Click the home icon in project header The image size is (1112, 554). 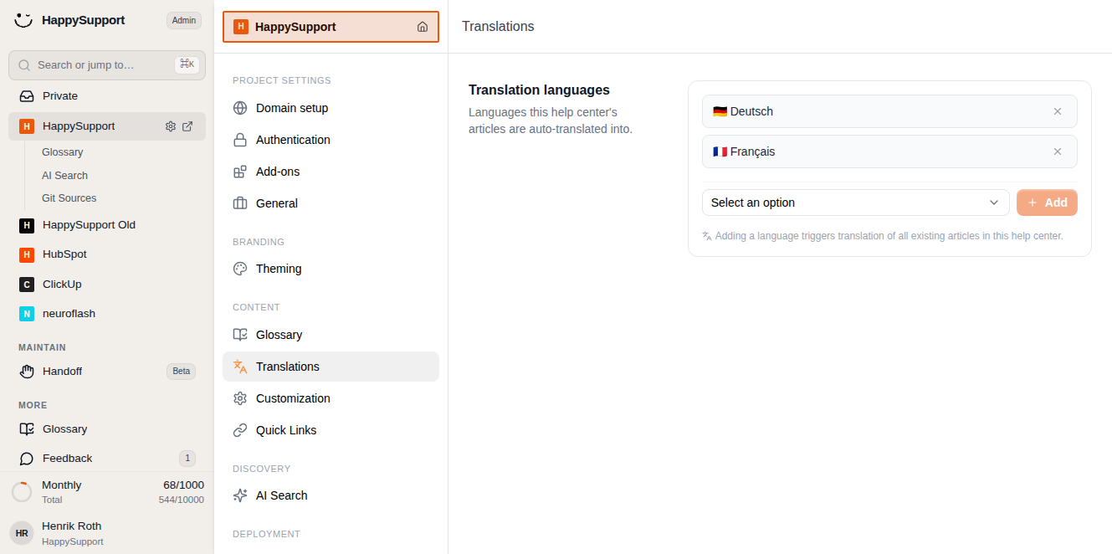423,27
